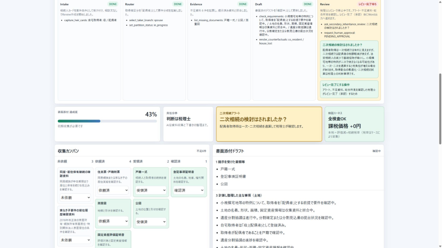The height and width of the screenshot is (248, 442).
Task: Open status dropdown on 公図 card
Action: tap(151, 222)
